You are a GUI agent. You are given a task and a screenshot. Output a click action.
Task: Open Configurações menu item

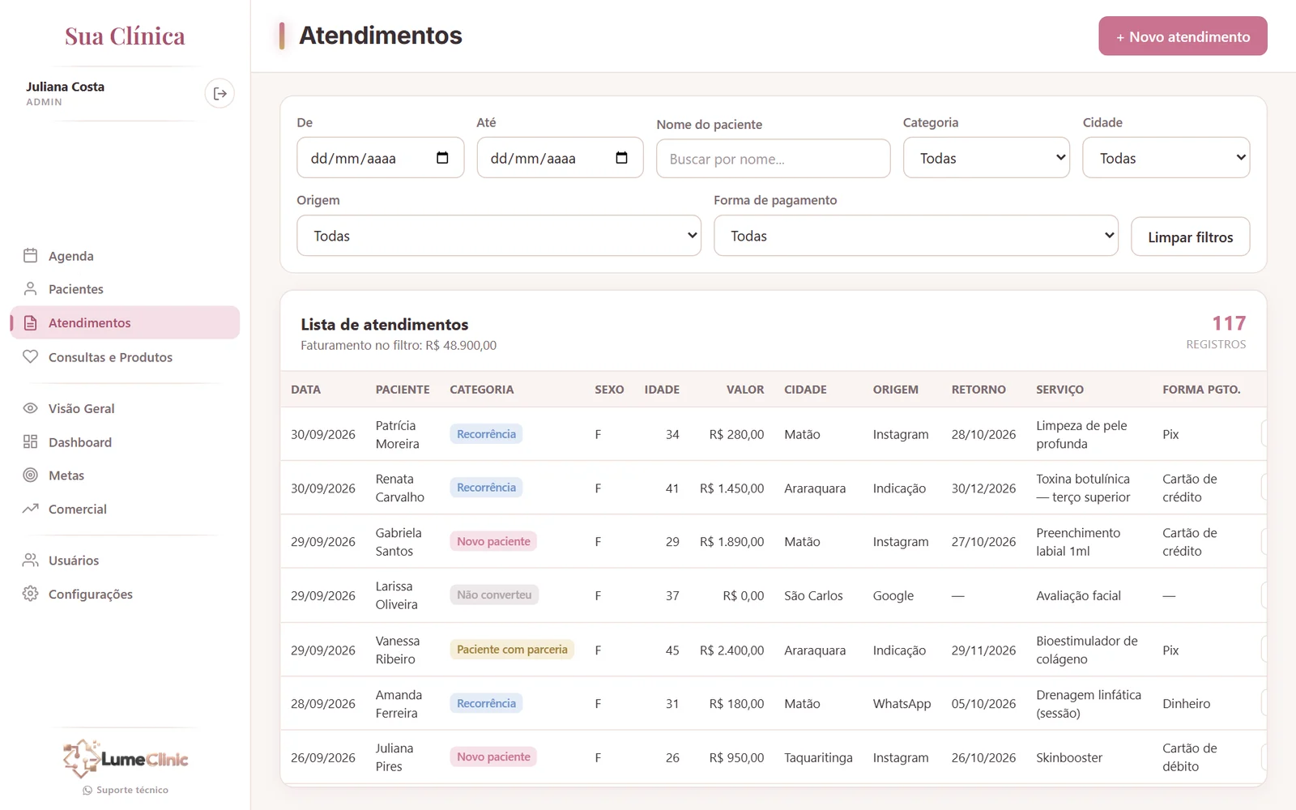125,594
